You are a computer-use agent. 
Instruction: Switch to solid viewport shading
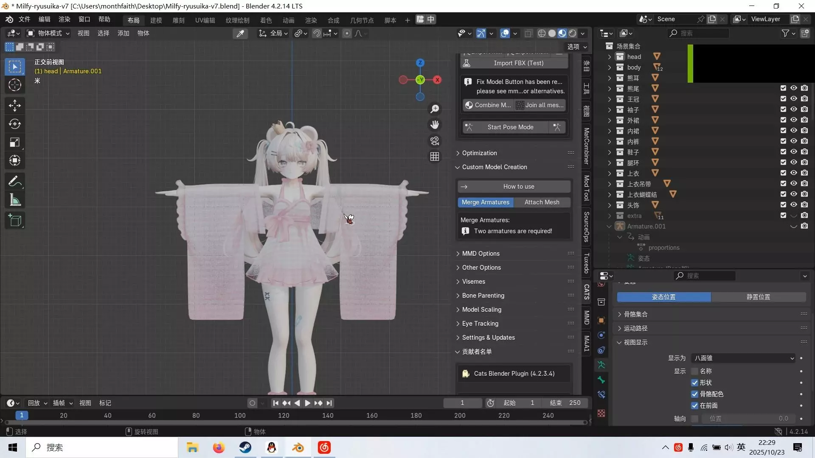coord(552,34)
